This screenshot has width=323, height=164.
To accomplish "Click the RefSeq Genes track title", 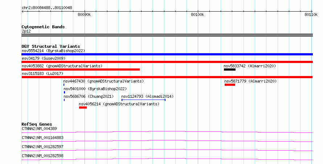I will (x=37, y=124).
